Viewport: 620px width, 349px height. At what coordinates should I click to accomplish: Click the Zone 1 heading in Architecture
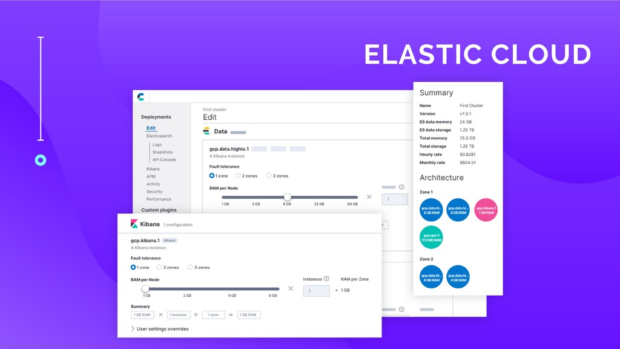tap(426, 192)
